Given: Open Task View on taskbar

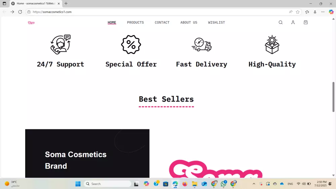Looking at the screenshot, I should coord(136,184).
